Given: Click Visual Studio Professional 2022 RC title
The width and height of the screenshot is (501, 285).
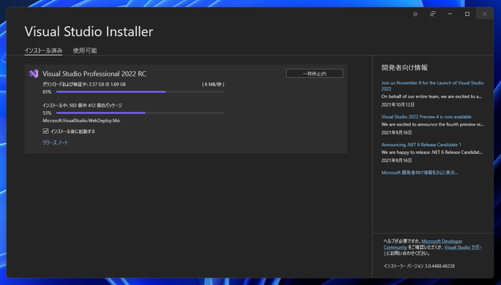Looking at the screenshot, I should [94, 74].
